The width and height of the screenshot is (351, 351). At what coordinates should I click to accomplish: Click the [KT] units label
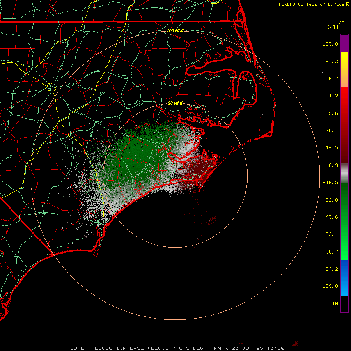(333, 27)
